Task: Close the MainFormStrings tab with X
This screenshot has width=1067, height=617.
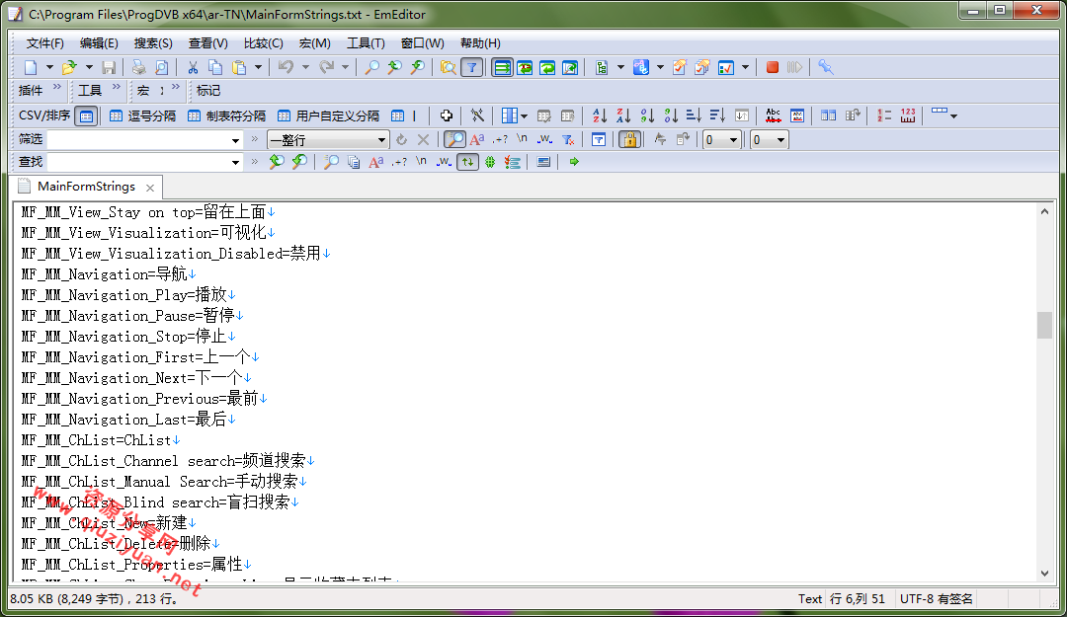Action: (150, 188)
